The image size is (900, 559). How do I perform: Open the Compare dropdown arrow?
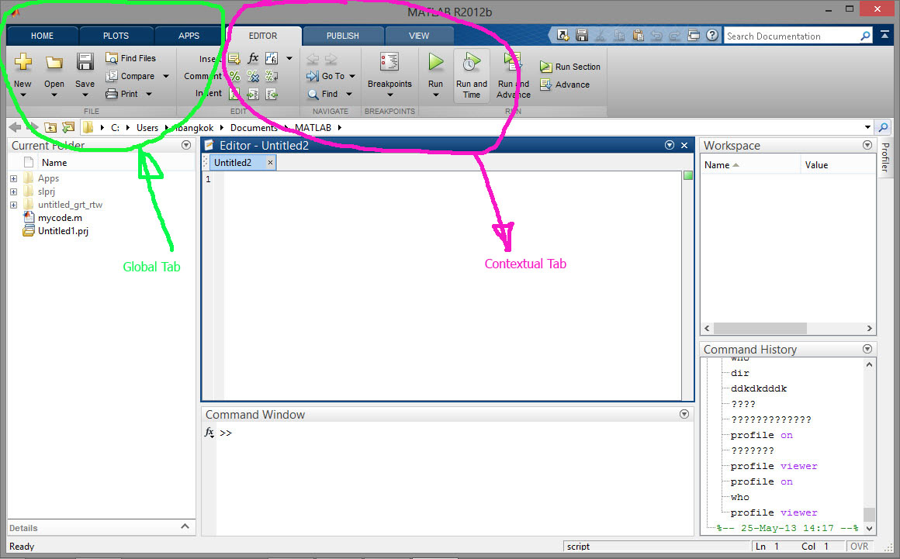tap(166, 76)
